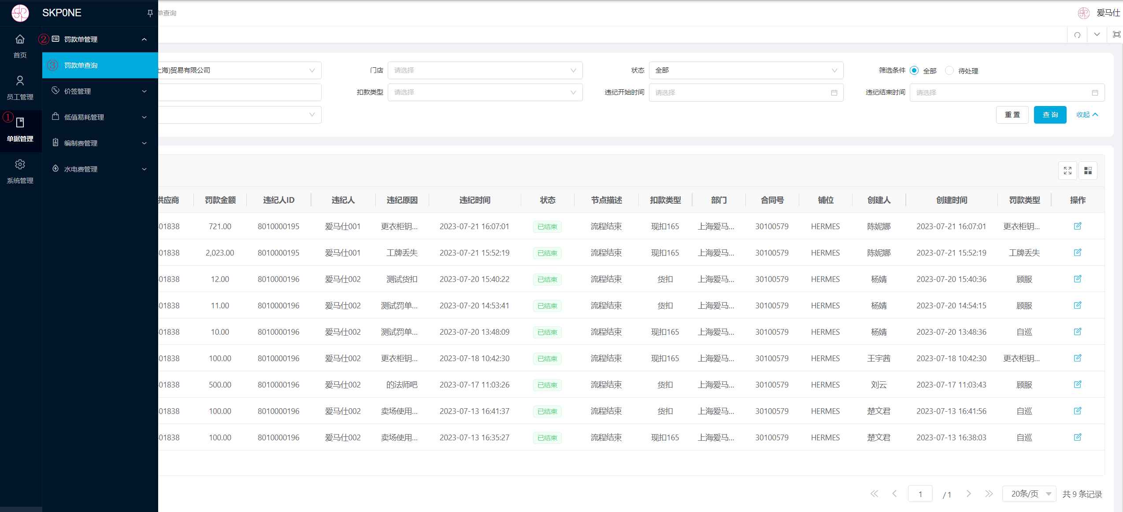
Task: Click user avatar next to 爱马仕
Action: pyautogui.click(x=1084, y=13)
